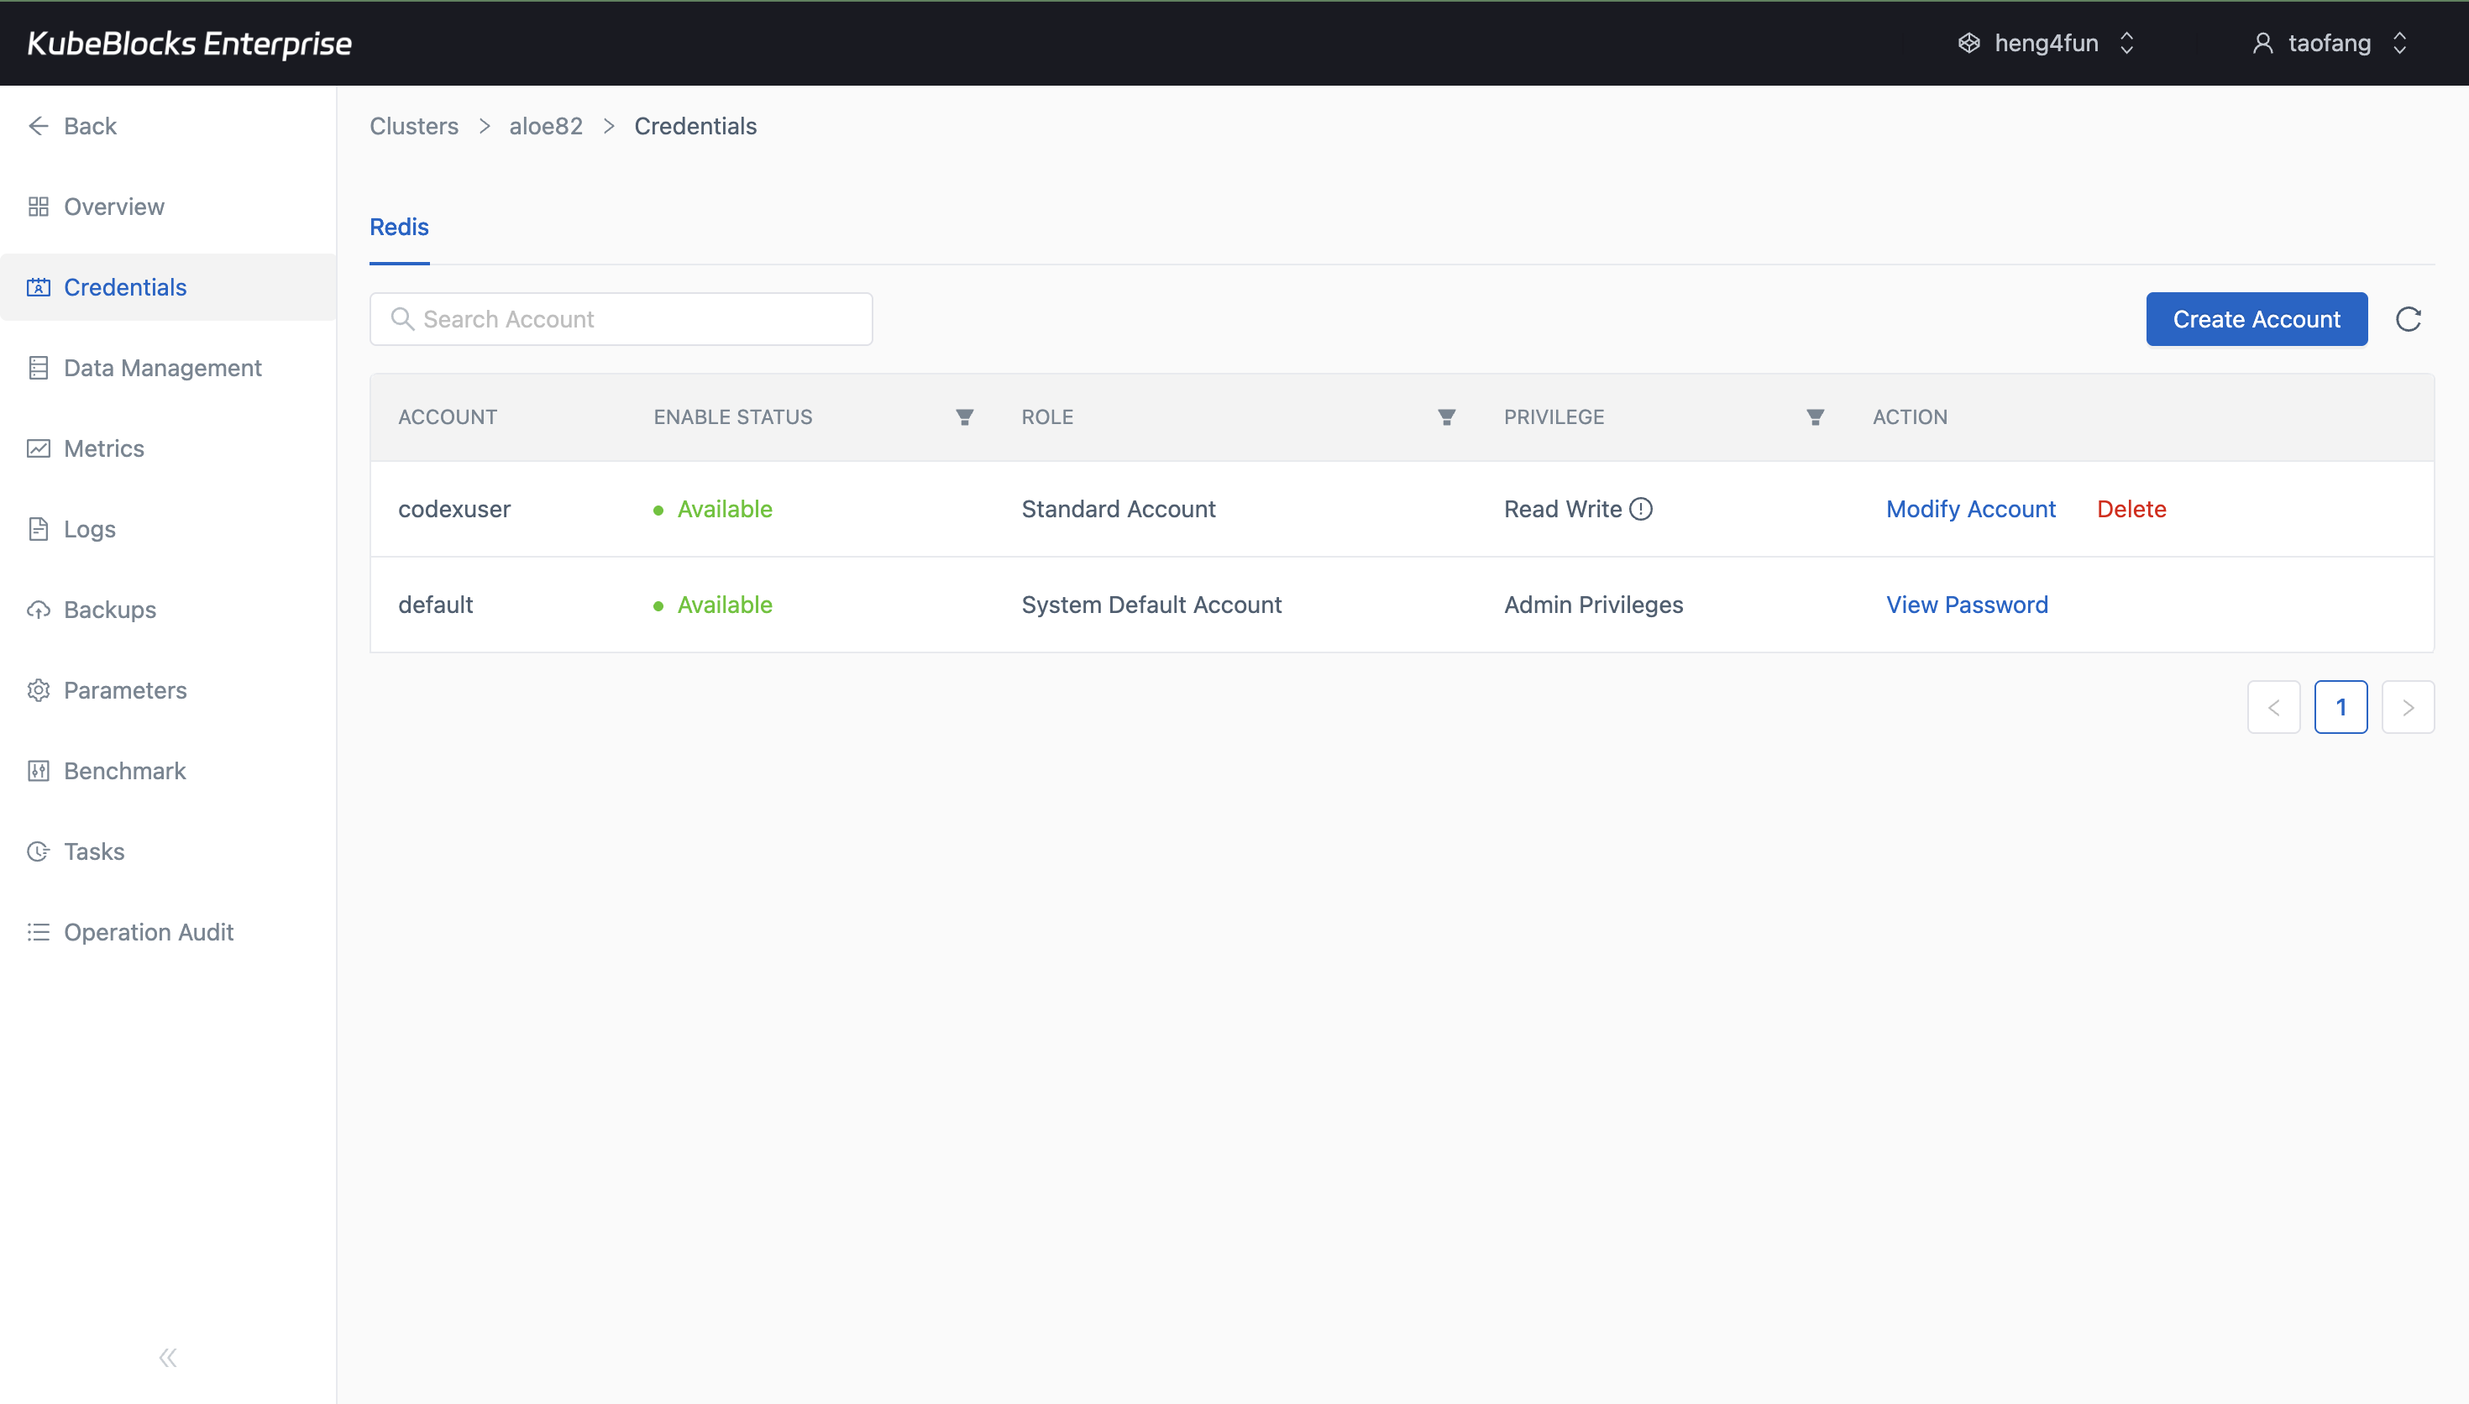Open the Backups section
This screenshot has width=2469, height=1404.
coord(109,609)
